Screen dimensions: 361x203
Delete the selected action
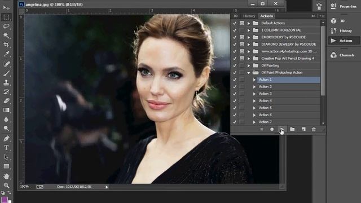[x=314, y=129]
